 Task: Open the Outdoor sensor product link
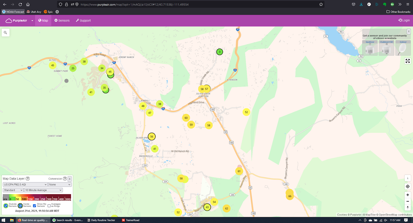(370, 48)
